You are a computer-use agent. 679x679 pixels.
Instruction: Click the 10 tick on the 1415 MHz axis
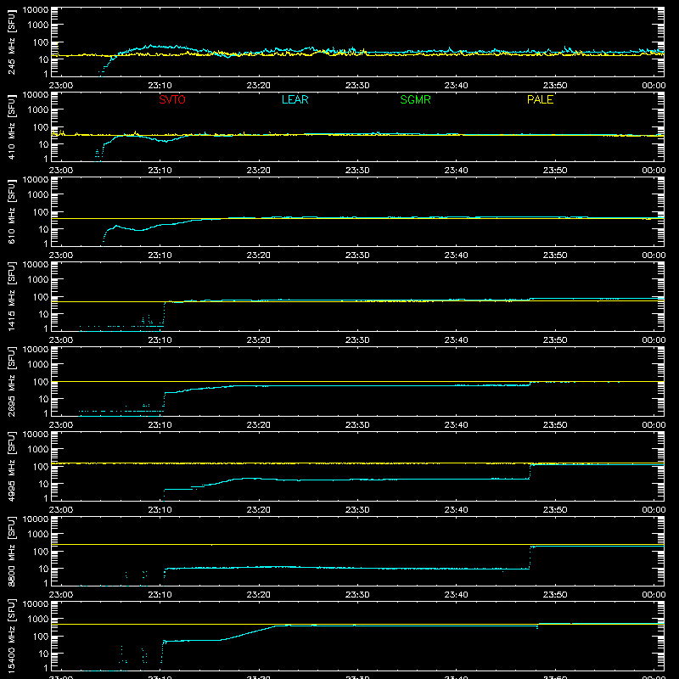click(x=43, y=314)
